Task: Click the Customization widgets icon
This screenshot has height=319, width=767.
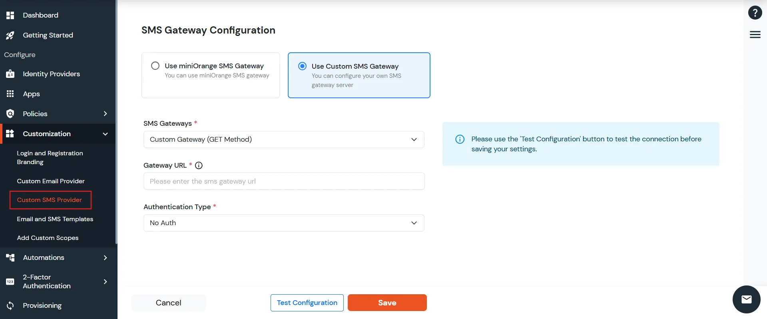Action: 10,134
